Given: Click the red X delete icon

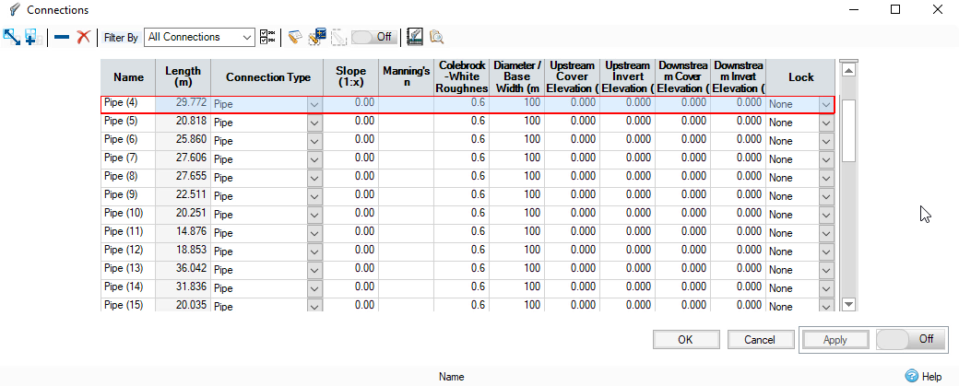Looking at the screenshot, I should (83, 37).
